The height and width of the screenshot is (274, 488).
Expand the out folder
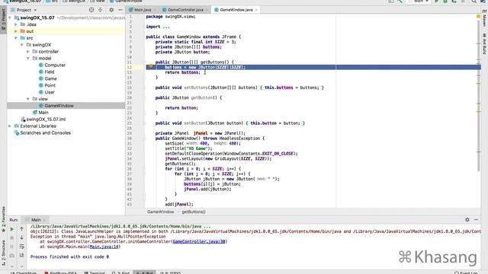[x=16, y=31]
